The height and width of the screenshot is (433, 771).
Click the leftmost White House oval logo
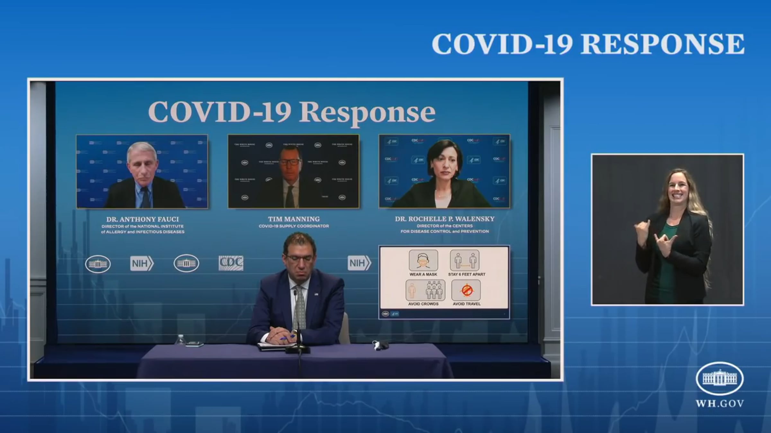(x=98, y=264)
